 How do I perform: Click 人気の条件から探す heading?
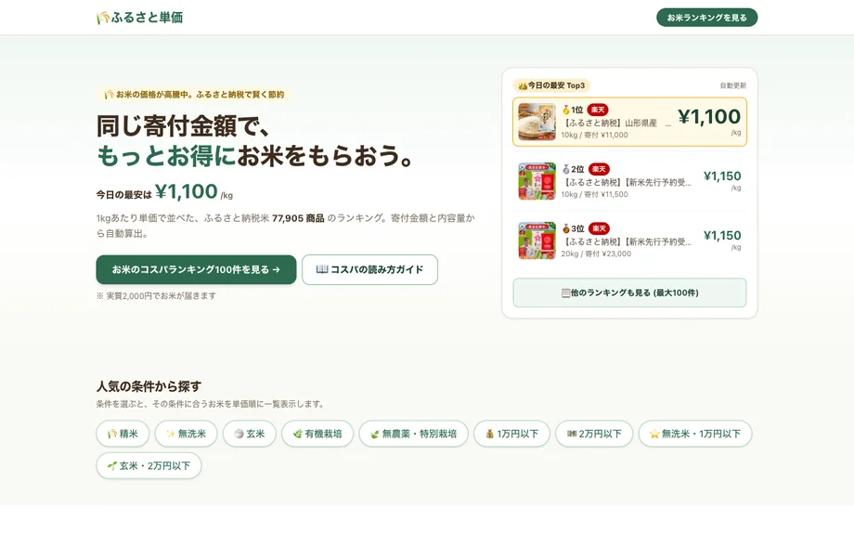[149, 386]
